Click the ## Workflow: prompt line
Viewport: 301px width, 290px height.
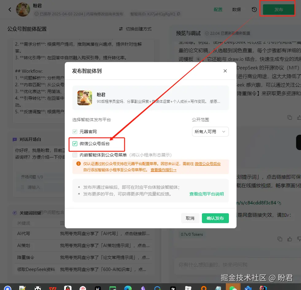click(29, 71)
